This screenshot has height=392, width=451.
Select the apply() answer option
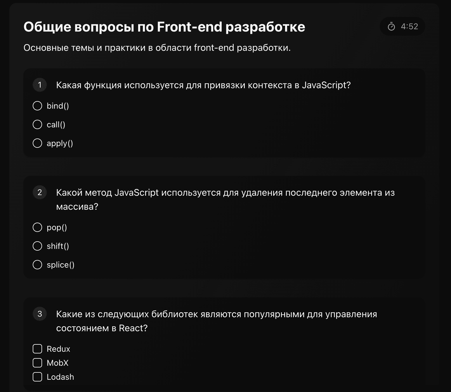[38, 143]
